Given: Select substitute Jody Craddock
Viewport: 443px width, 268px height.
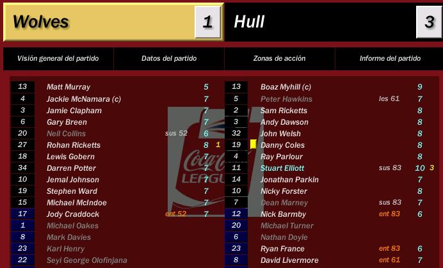Looking at the screenshot, I should pyautogui.click(x=73, y=214).
